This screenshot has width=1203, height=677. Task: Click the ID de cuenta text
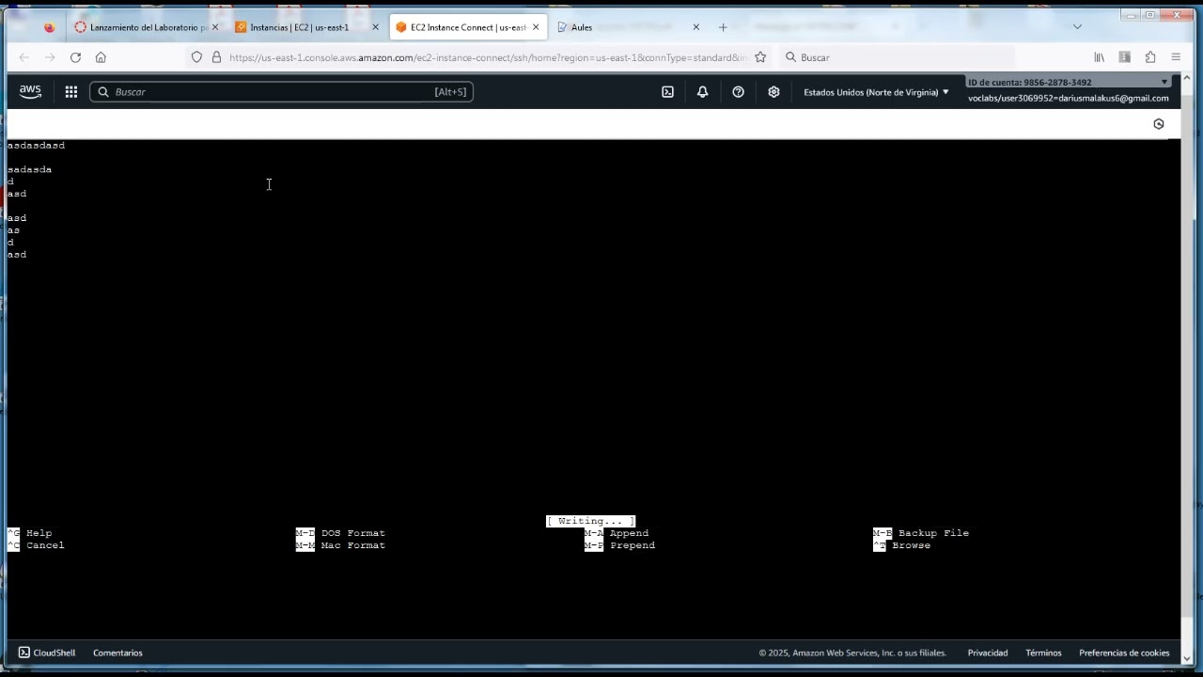tap(1030, 83)
